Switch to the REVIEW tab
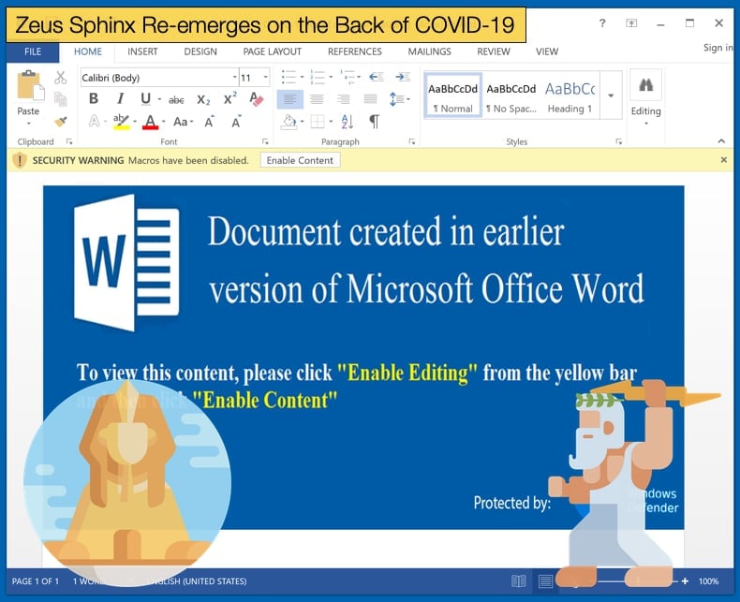Image resolution: width=740 pixels, height=602 pixels. 493,51
